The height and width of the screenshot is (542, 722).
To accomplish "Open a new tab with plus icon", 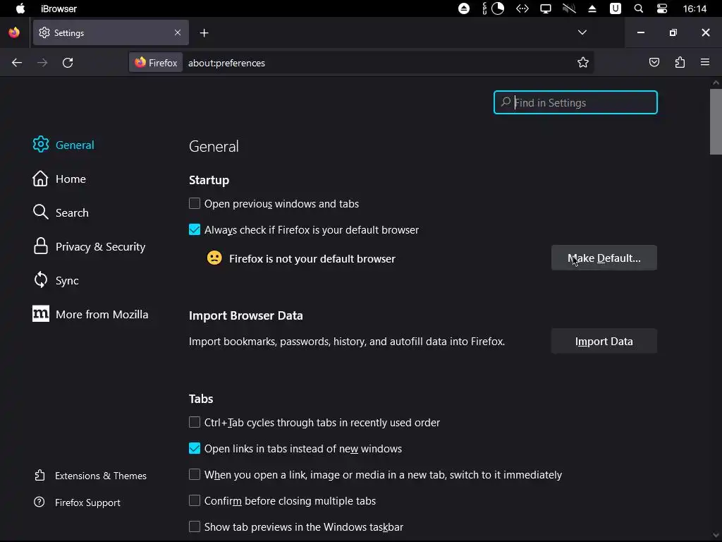I will (204, 33).
